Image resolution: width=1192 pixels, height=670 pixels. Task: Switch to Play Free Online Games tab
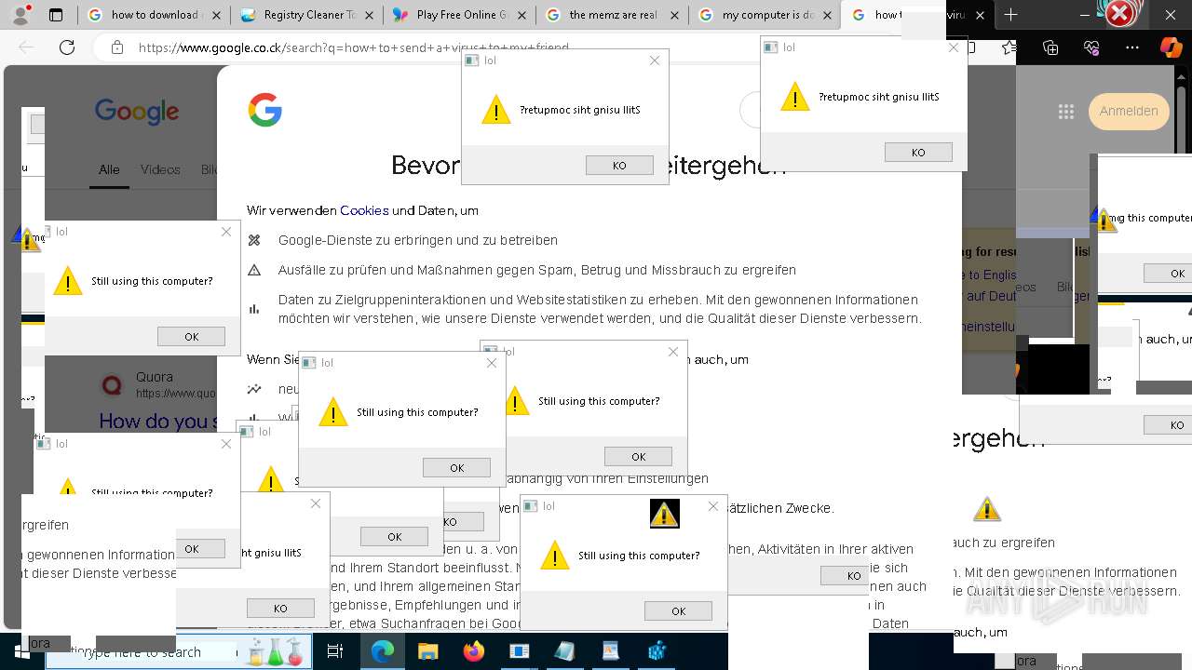point(459,15)
